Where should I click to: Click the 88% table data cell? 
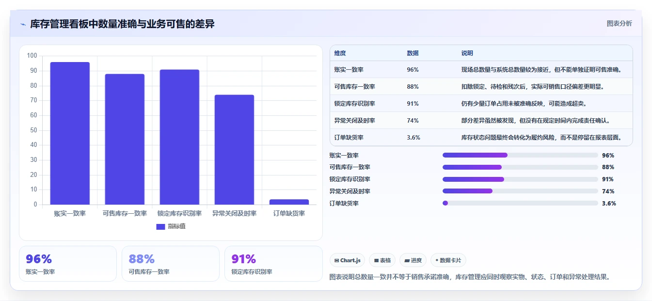coord(413,87)
